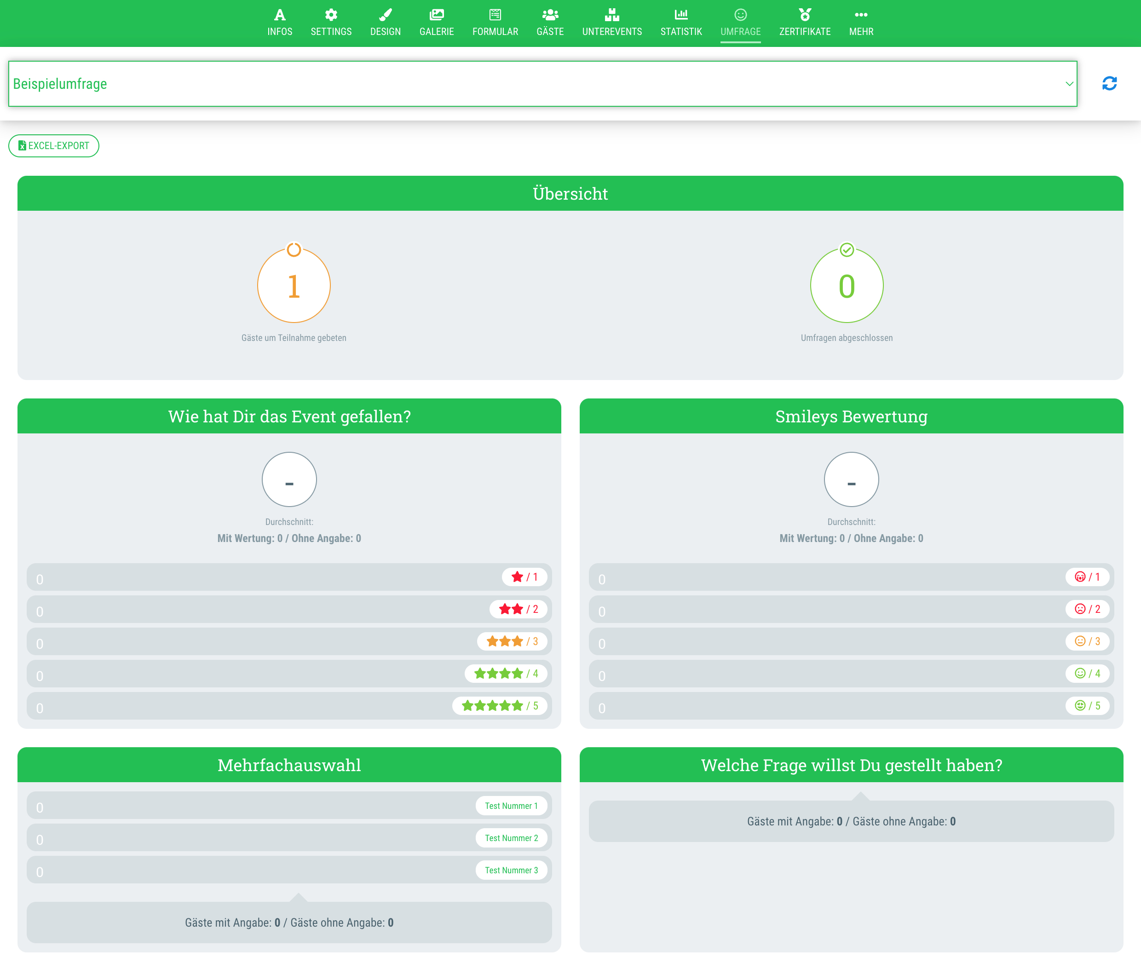Click the crying smiley / 1 badge
Image resolution: width=1141 pixels, height=963 pixels.
click(x=1087, y=577)
